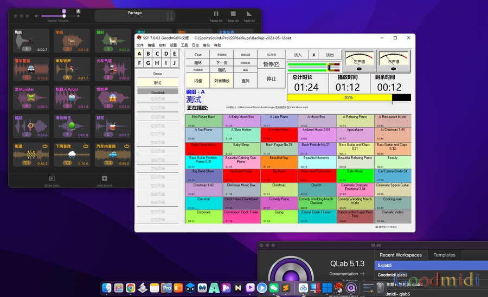The width and height of the screenshot is (488, 297).
Task: Open Google Chrome from the dock
Action: coord(130,288)
